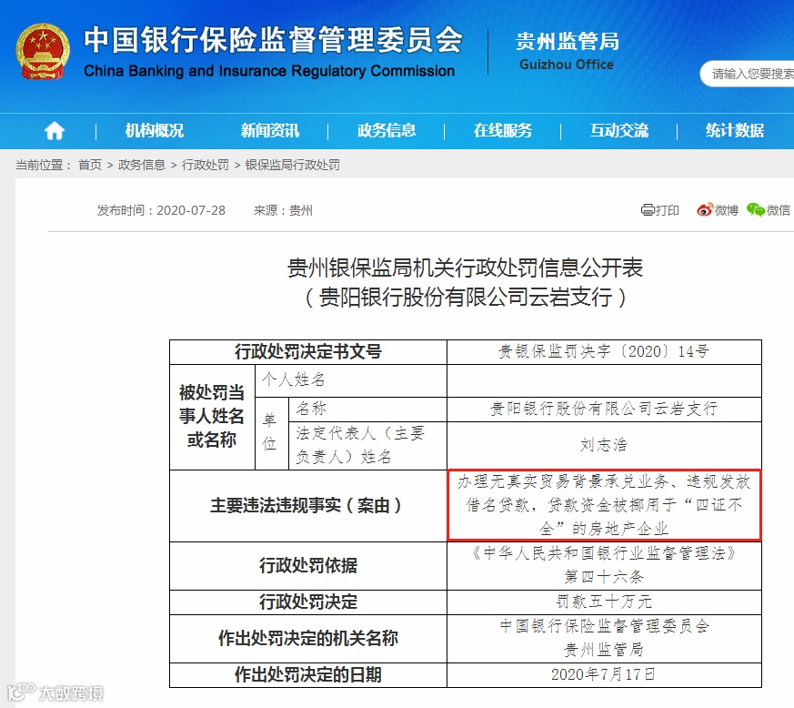The image size is (794, 708).
Task: Click the publish date 2020-07-28
Action: click(191, 210)
